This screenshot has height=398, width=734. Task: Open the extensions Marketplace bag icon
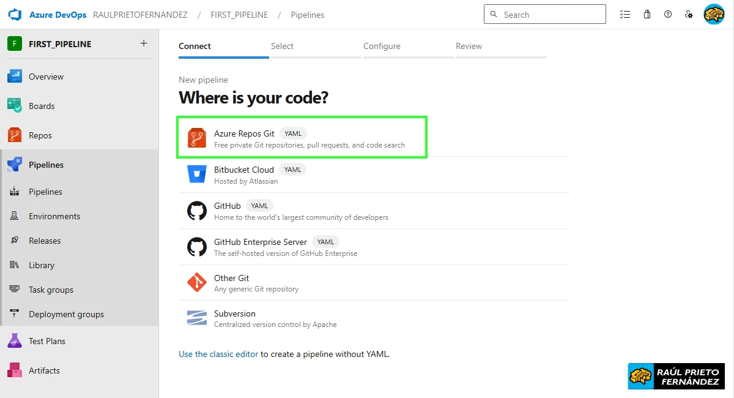click(647, 13)
